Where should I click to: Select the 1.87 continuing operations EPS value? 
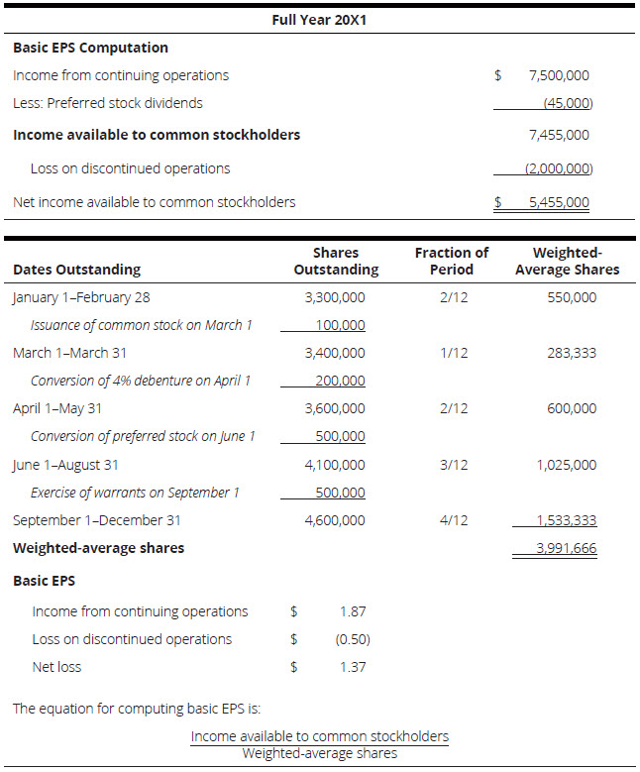[x=352, y=611]
